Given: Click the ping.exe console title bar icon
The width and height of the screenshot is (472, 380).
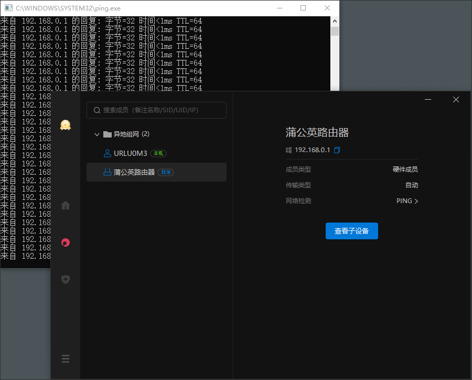Looking at the screenshot, I should point(8,8).
